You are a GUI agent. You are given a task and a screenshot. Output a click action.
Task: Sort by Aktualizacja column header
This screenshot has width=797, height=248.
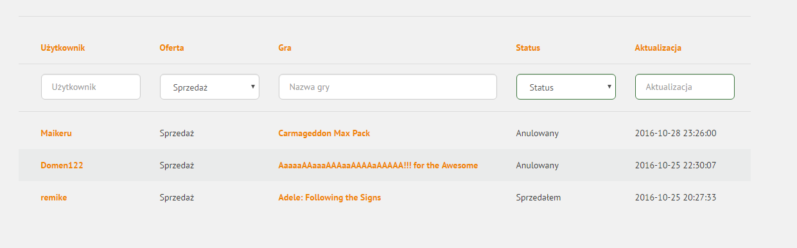point(658,48)
